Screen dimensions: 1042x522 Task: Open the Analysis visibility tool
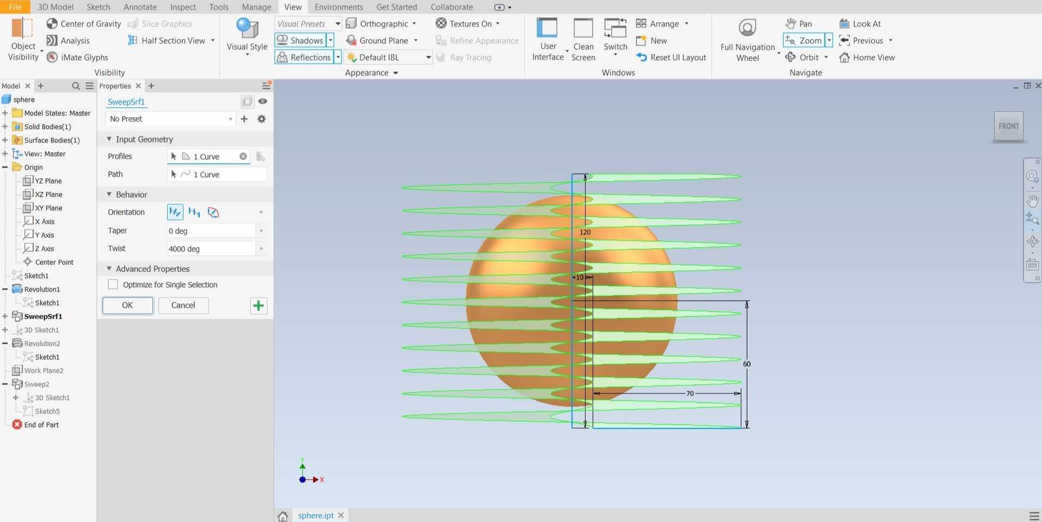(68, 41)
